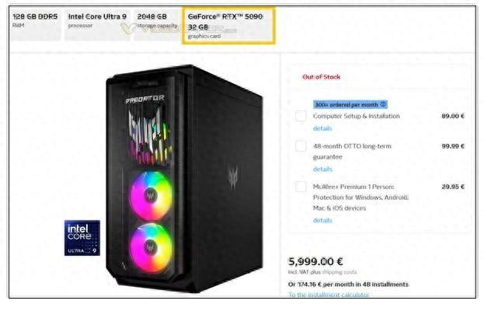Click the 300+ ordered per month badge
This screenshot has height=311, width=484.
click(x=350, y=105)
